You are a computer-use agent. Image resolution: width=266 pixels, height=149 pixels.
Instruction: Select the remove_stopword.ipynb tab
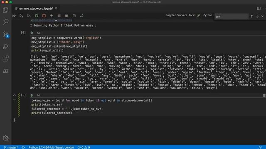point(36,8)
